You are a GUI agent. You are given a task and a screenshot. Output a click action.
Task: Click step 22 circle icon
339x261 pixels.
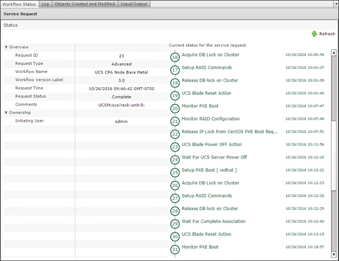click(175, 134)
